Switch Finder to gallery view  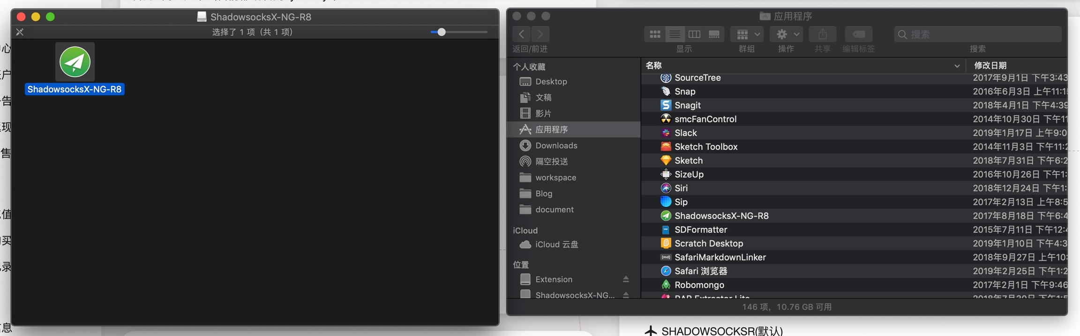pyautogui.click(x=714, y=34)
